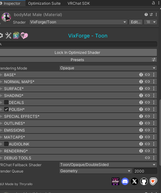161x193 pixels.
Task: Toggle the Inspector lock icon
Action: point(153,3)
